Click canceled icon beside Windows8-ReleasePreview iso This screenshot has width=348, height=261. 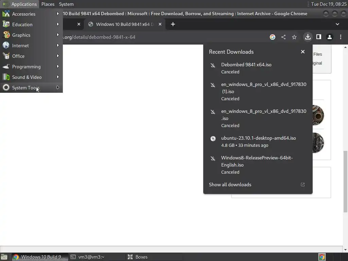[x=213, y=158]
